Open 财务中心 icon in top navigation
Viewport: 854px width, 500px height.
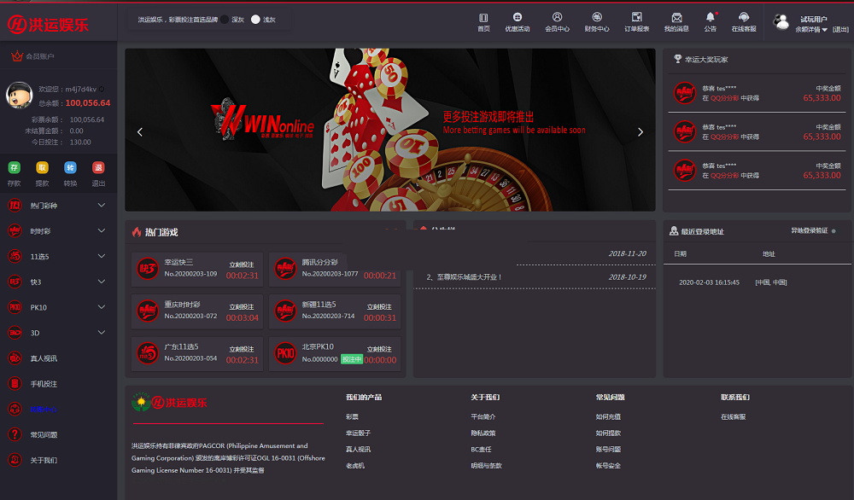tap(596, 18)
